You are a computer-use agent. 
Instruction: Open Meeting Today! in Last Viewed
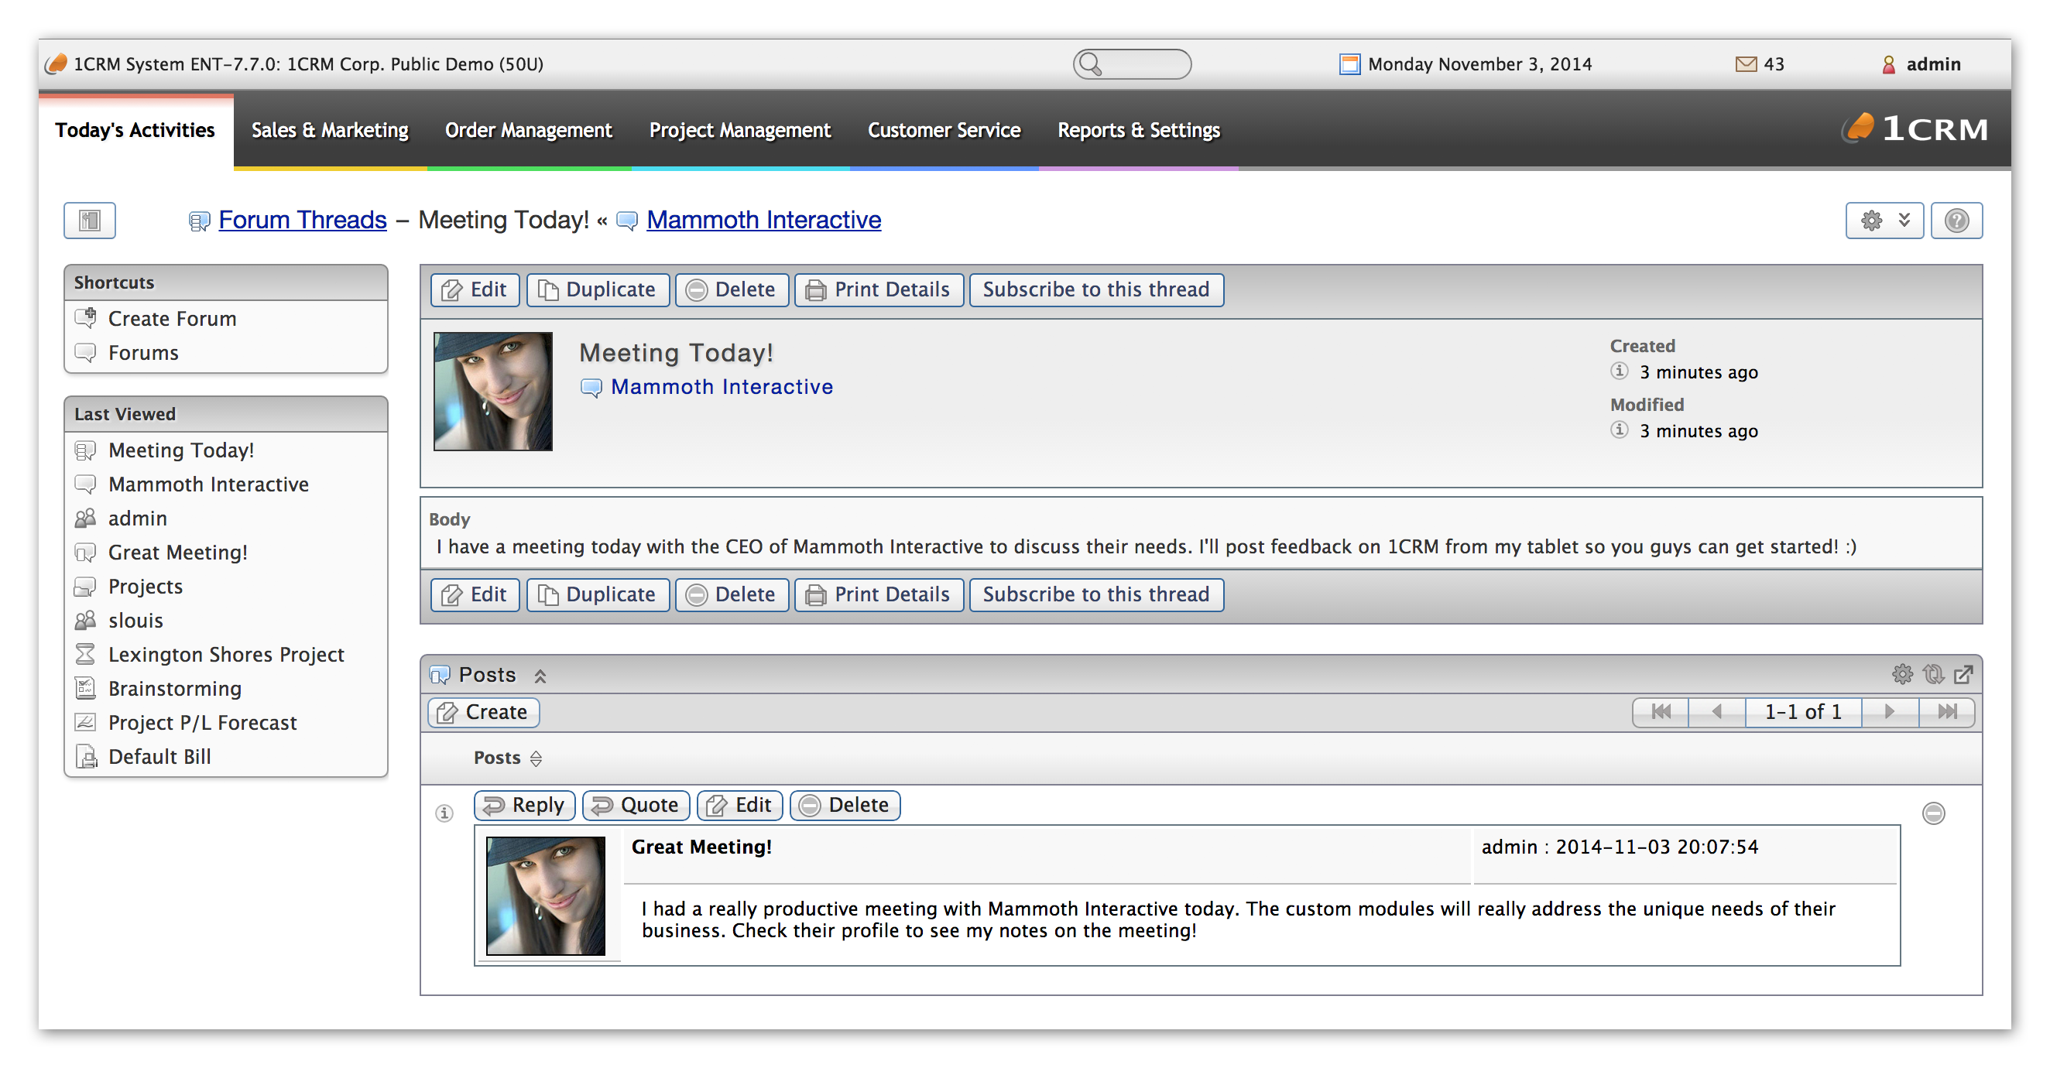click(x=181, y=450)
